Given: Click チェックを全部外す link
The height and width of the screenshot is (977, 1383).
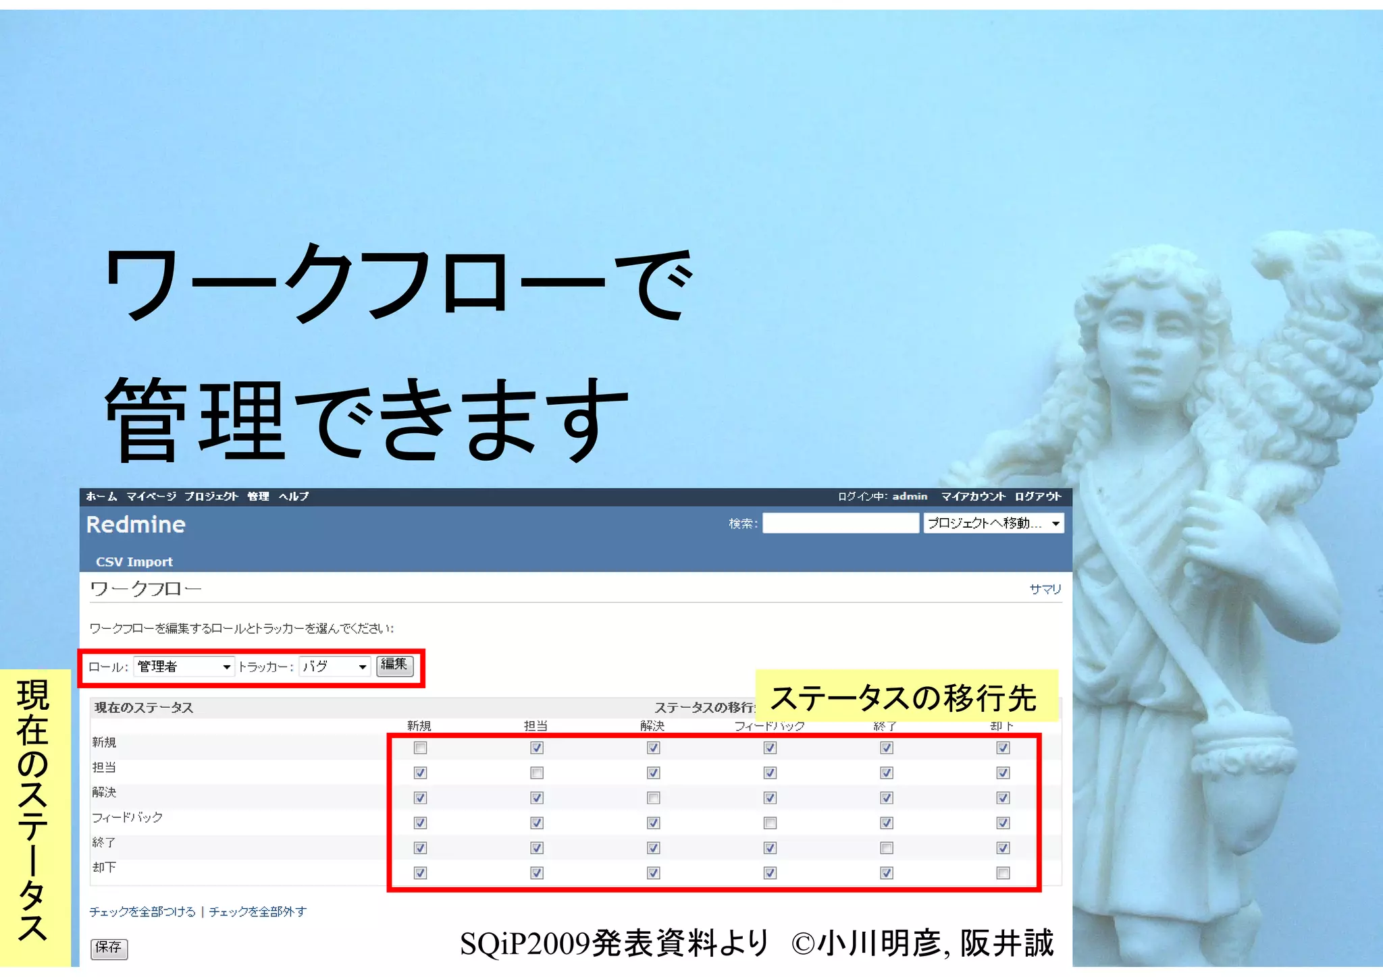Looking at the screenshot, I should tap(257, 912).
